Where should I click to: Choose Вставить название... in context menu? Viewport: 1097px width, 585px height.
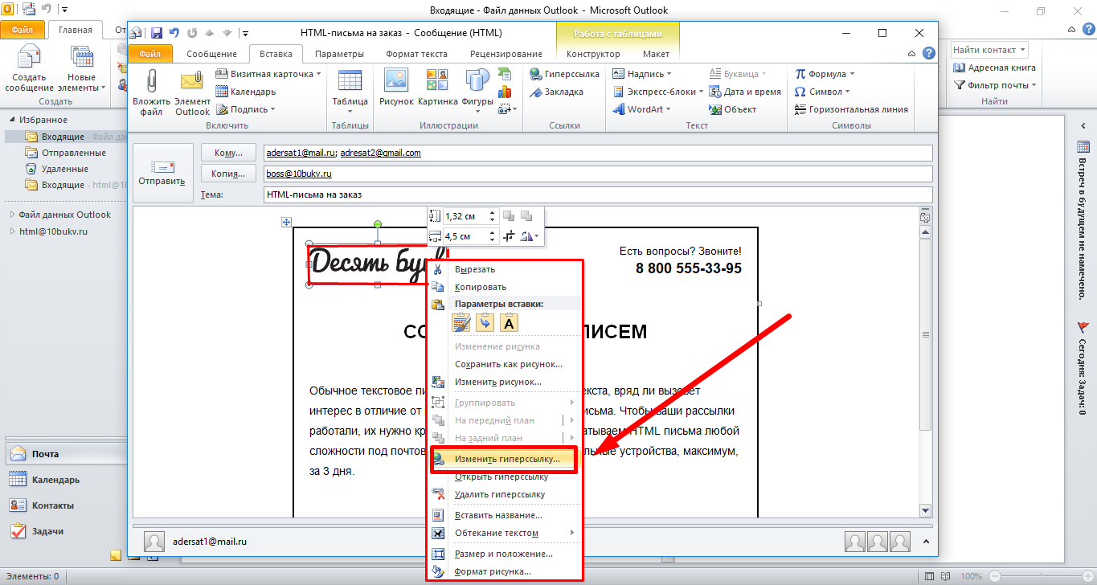pyautogui.click(x=505, y=515)
